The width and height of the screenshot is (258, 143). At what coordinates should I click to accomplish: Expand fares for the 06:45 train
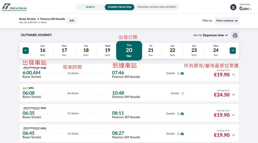[234, 135]
